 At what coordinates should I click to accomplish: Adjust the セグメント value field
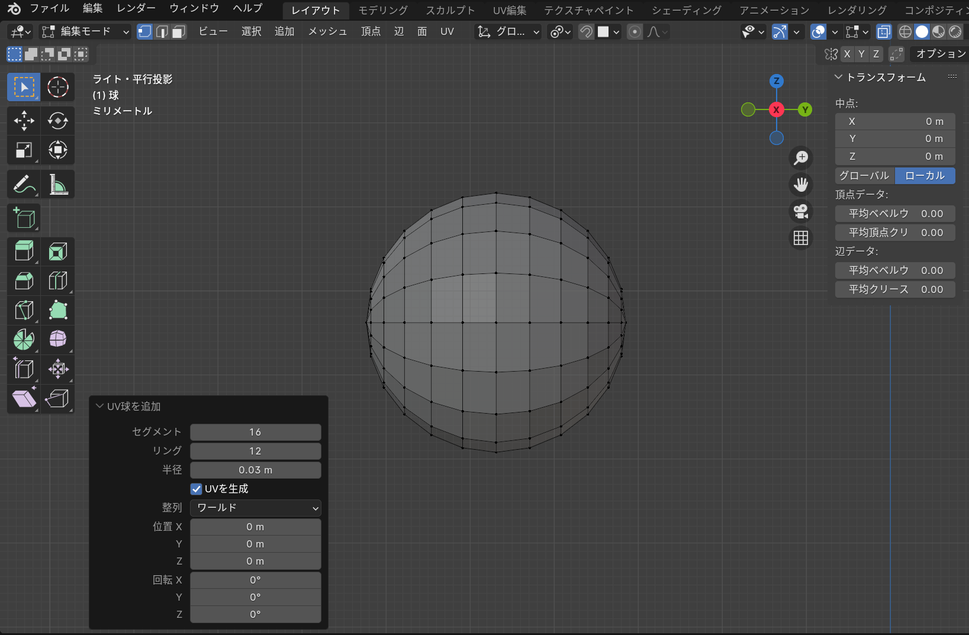255,432
